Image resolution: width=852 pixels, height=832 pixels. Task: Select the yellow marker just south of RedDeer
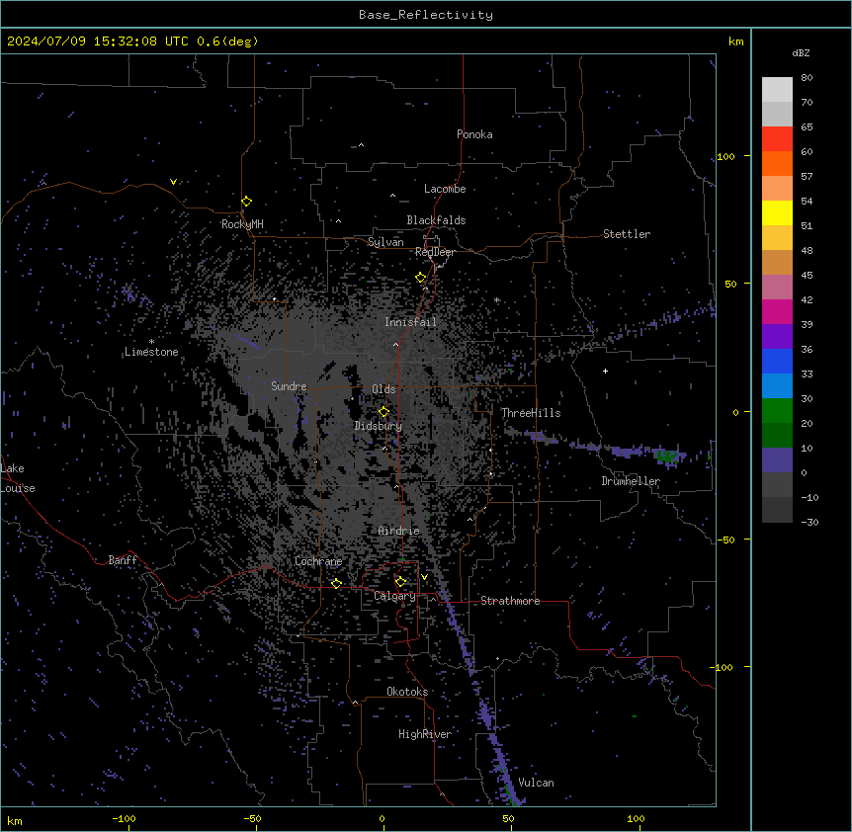[420, 278]
